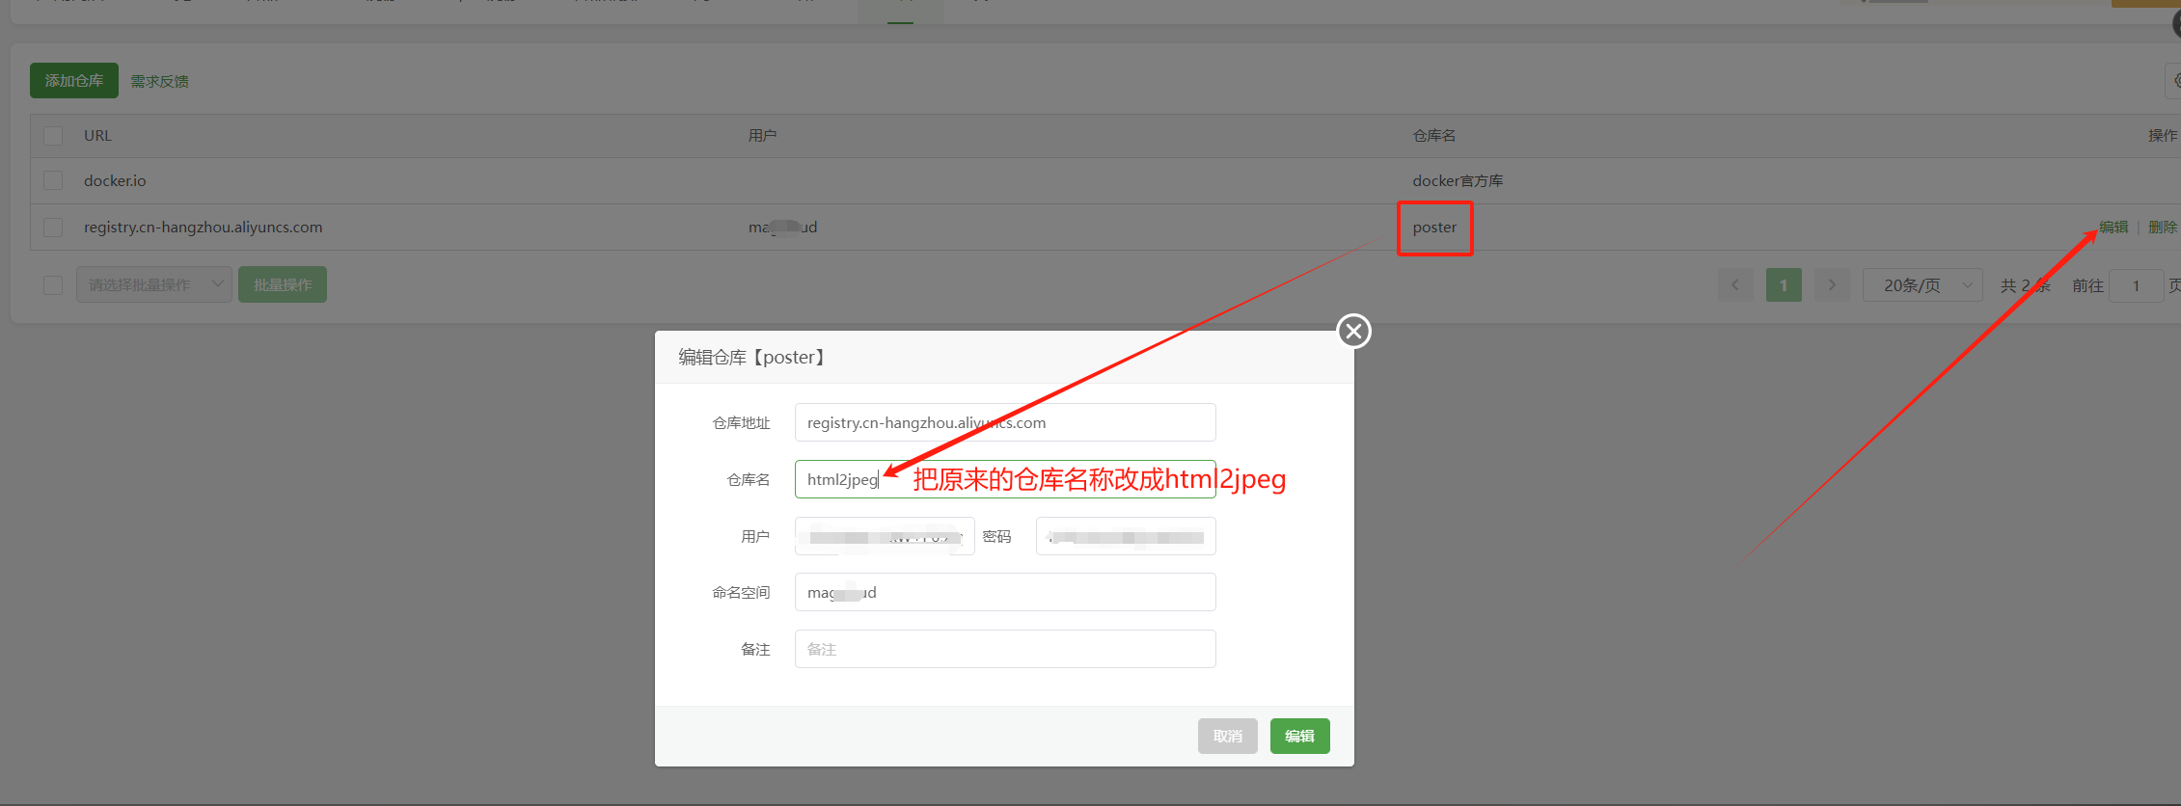Go to previous page arrow

tap(1734, 285)
